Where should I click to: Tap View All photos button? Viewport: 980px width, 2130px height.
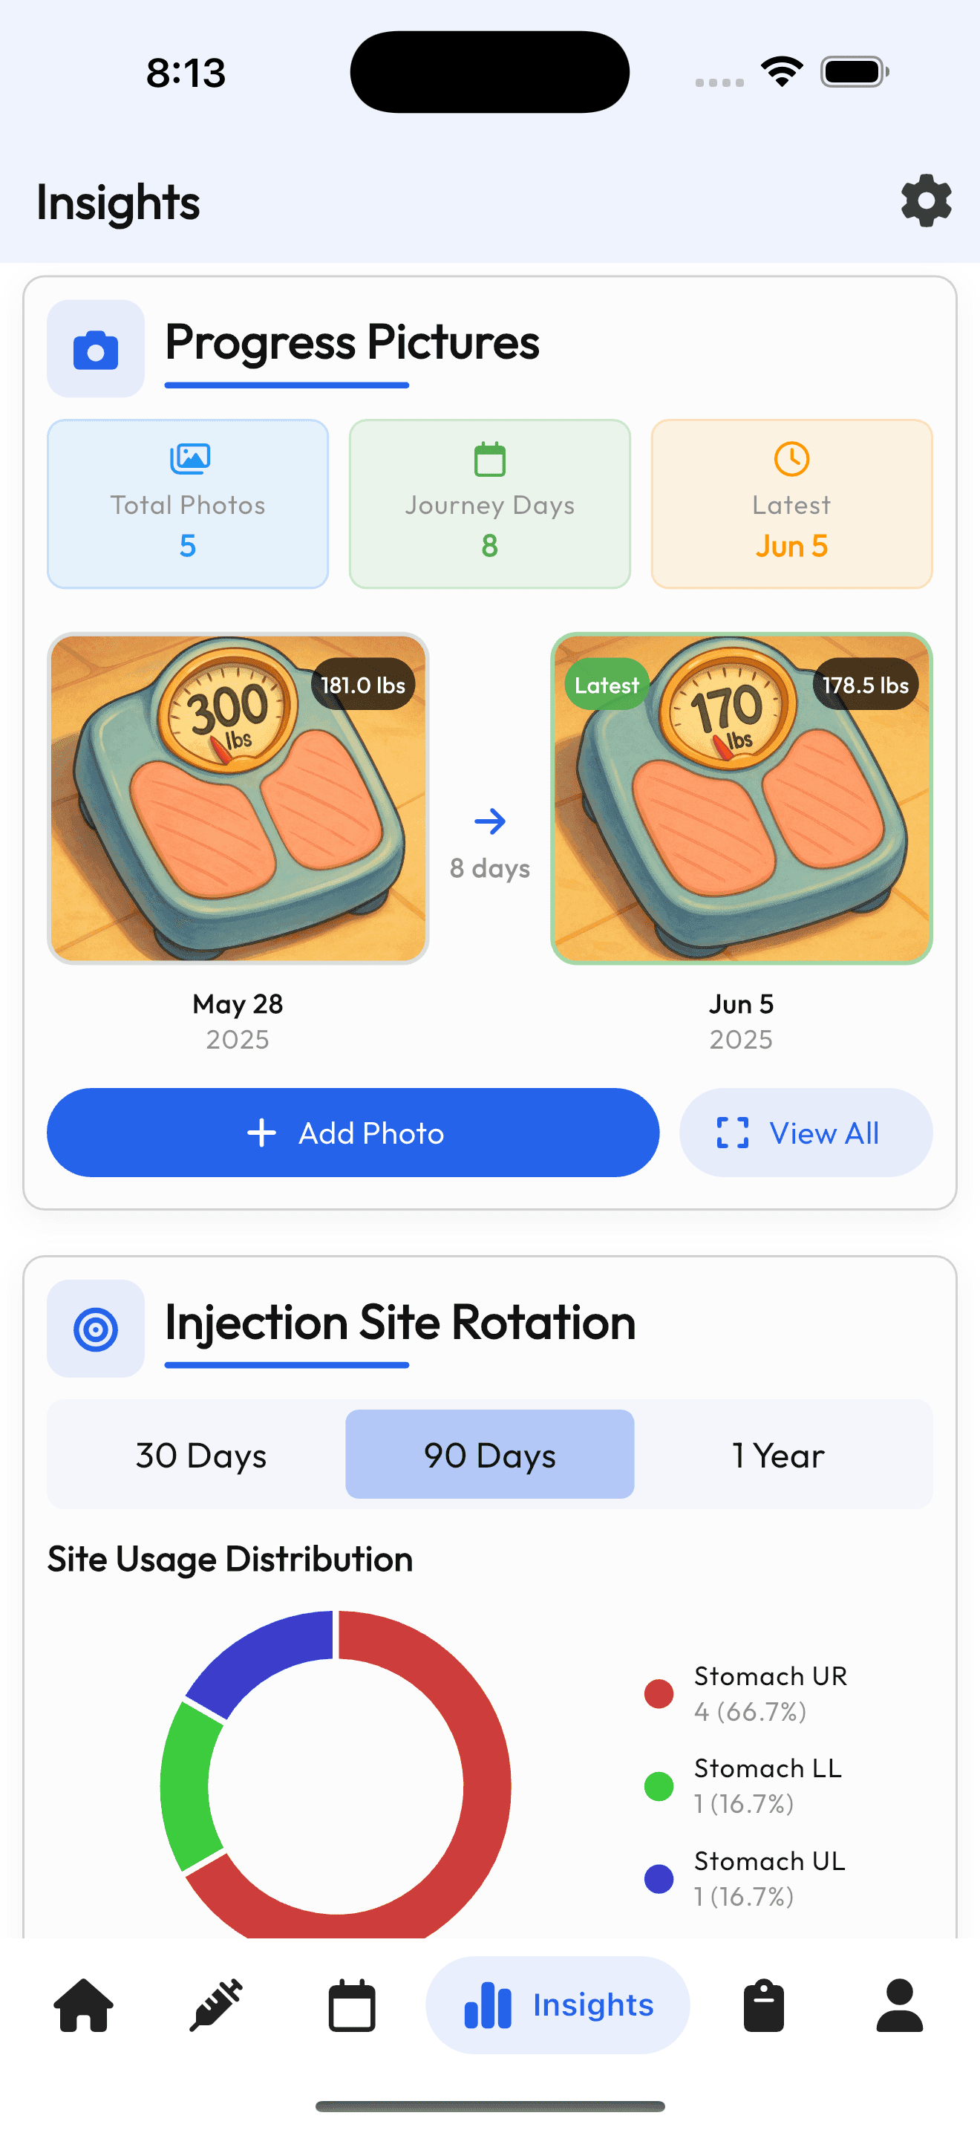(806, 1133)
